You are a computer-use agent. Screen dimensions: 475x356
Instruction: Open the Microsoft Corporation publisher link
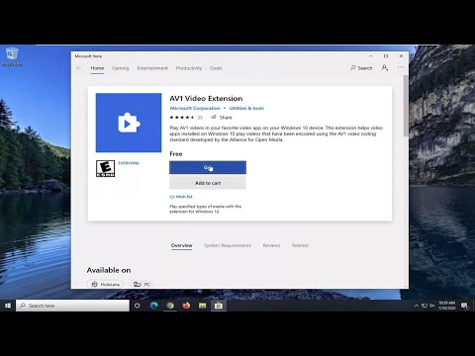pyautogui.click(x=195, y=108)
